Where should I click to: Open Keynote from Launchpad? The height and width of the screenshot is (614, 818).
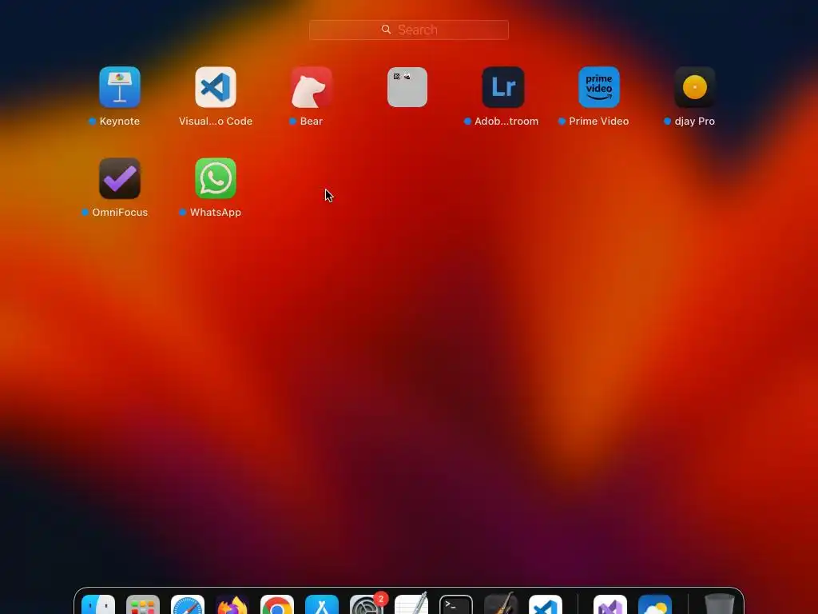pyautogui.click(x=120, y=87)
